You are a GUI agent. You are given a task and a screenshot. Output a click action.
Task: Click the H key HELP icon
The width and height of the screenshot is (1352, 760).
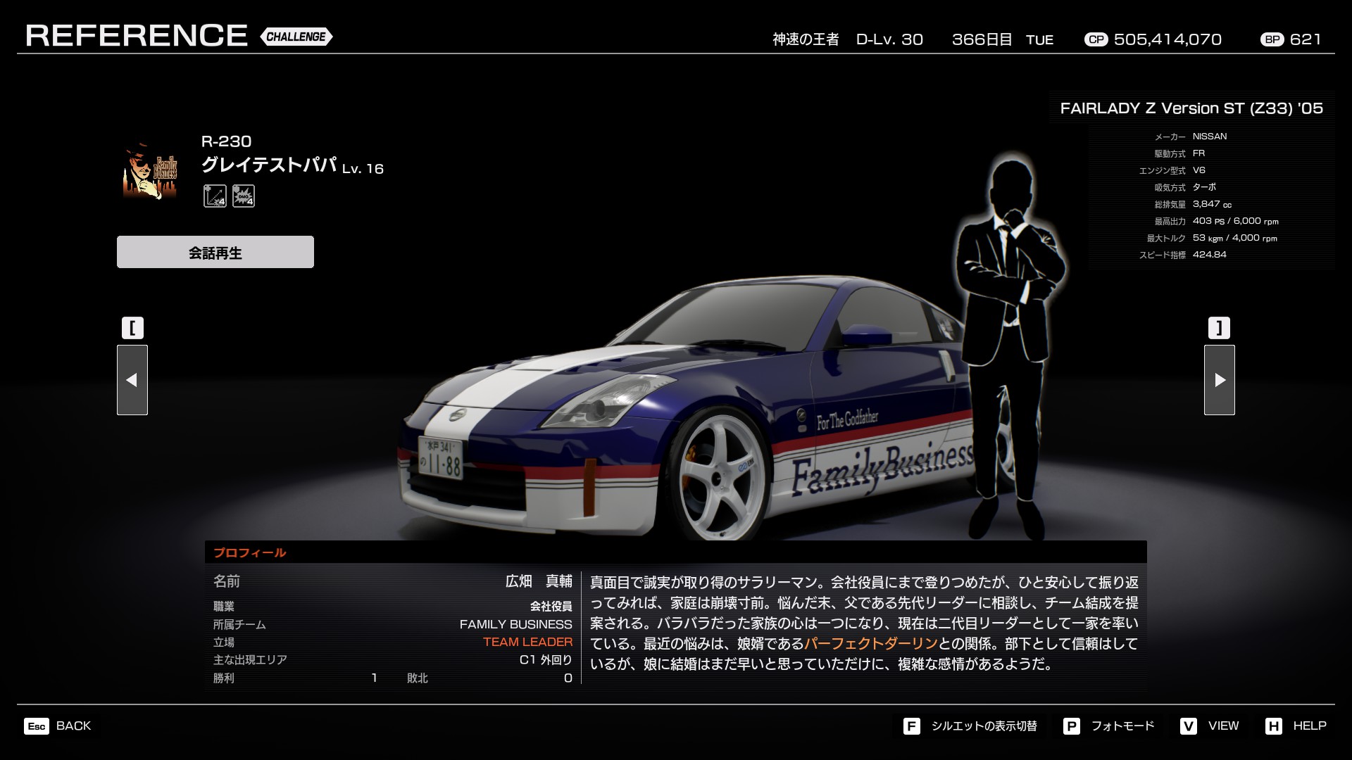(x=1273, y=726)
